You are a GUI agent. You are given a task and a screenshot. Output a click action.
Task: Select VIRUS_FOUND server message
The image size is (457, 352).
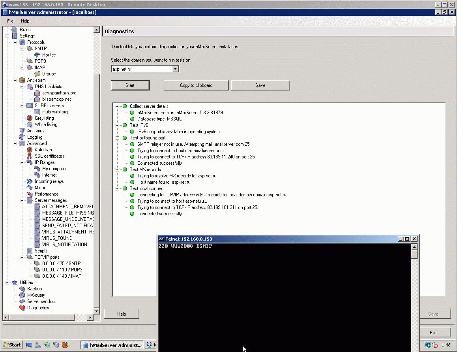(57, 238)
